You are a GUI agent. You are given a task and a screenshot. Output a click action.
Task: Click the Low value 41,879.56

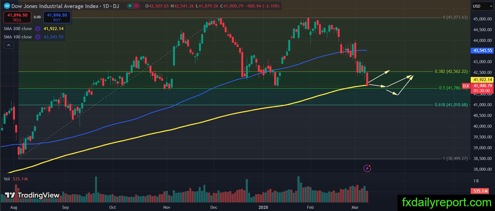coord(209,6)
